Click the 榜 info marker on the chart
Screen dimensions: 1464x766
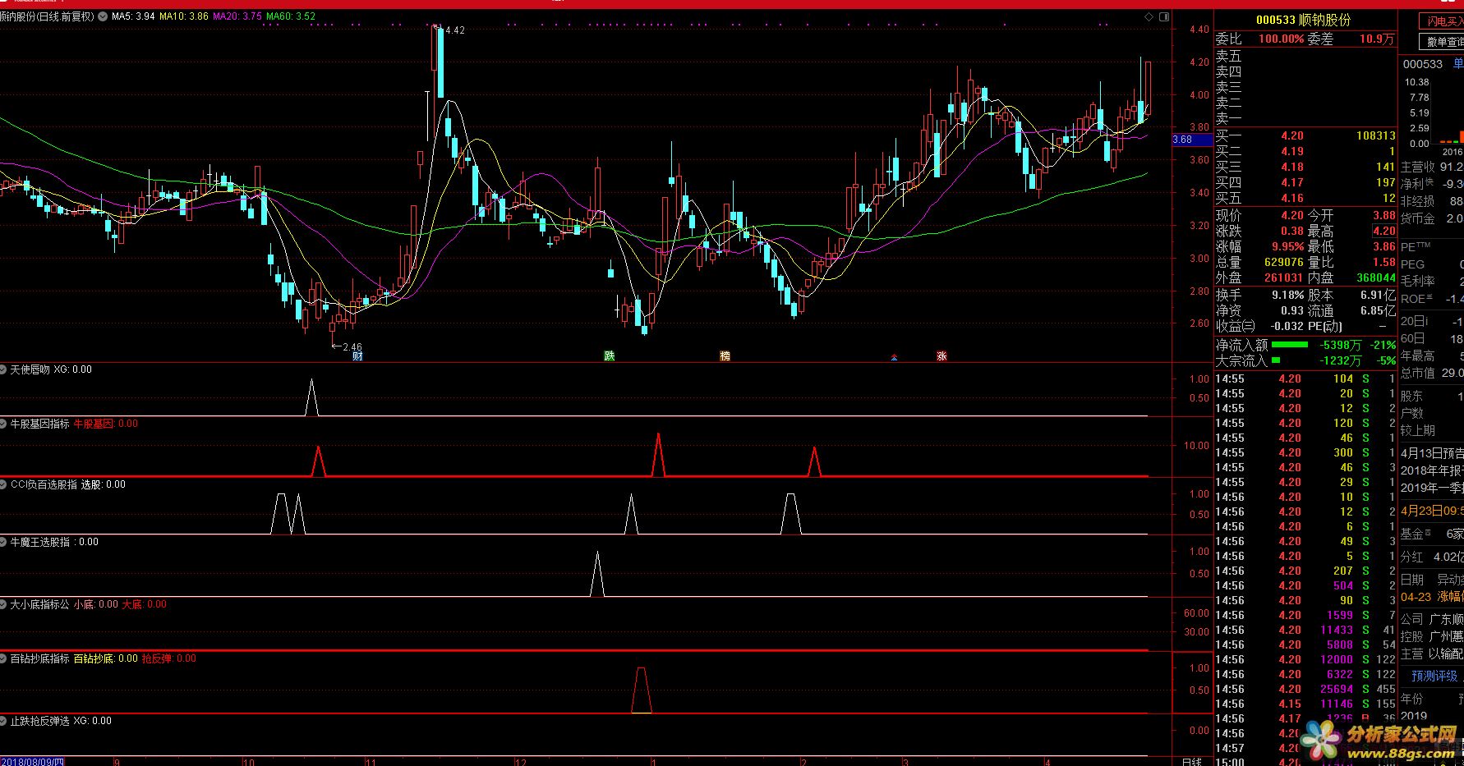pyautogui.click(x=725, y=355)
